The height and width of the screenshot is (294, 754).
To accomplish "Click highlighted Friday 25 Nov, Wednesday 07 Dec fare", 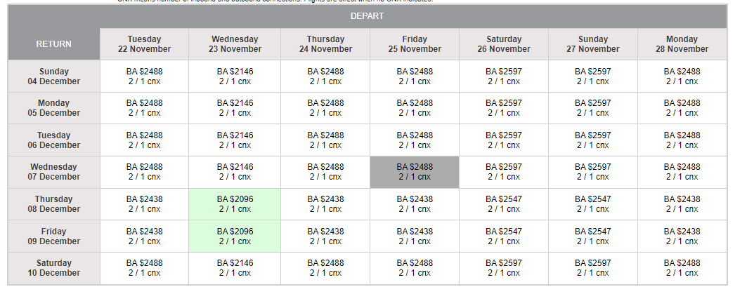I will (x=415, y=172).
